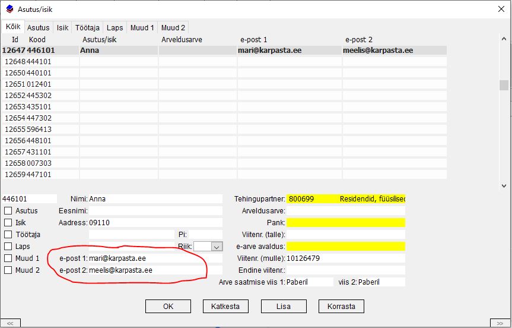This screenshot has width=512, height=328.
Task: Click the Lisa button
Action: tap(283, 307)
